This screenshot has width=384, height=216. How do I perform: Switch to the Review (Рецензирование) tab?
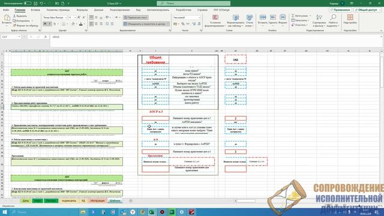119,10
